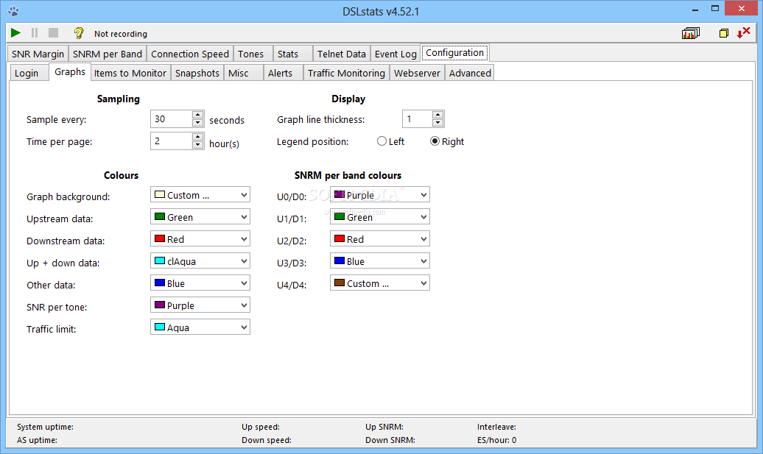This screenshot has height=454, width=763.
Task: Open Traffic limit colour dropdown
Action: click(200, 327)
